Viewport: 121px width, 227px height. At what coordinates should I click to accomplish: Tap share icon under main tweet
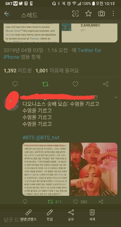tap(106, 84)
